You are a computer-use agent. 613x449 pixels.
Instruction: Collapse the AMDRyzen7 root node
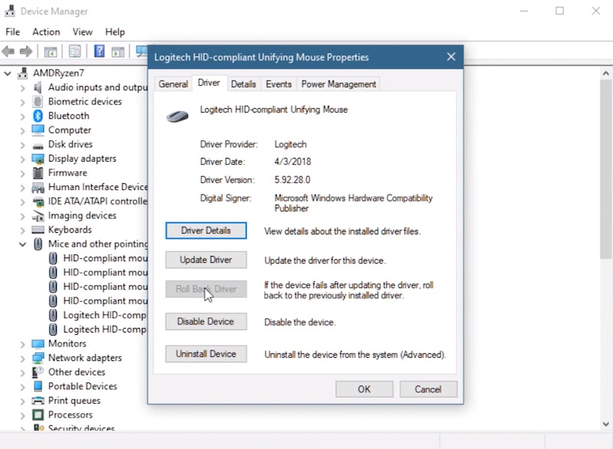[8, 73]
